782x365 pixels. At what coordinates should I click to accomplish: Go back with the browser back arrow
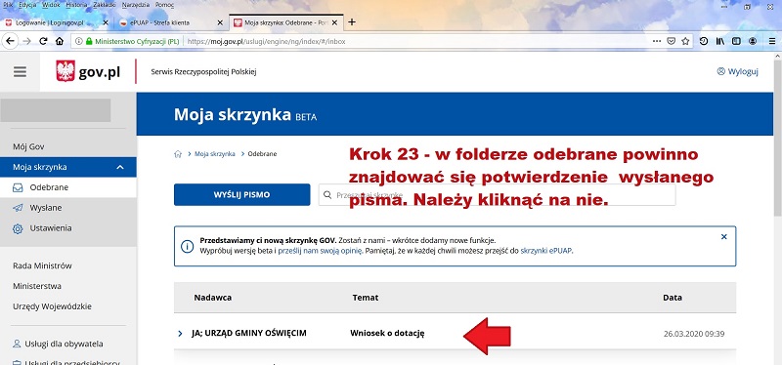10,41
